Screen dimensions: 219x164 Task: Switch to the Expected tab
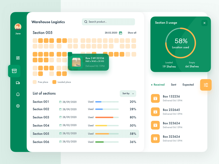click(188, 85)
